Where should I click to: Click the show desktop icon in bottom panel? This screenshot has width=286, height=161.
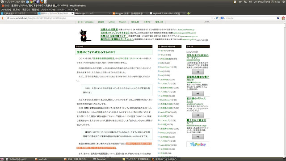pyautogui.click(x=2, y=159)
